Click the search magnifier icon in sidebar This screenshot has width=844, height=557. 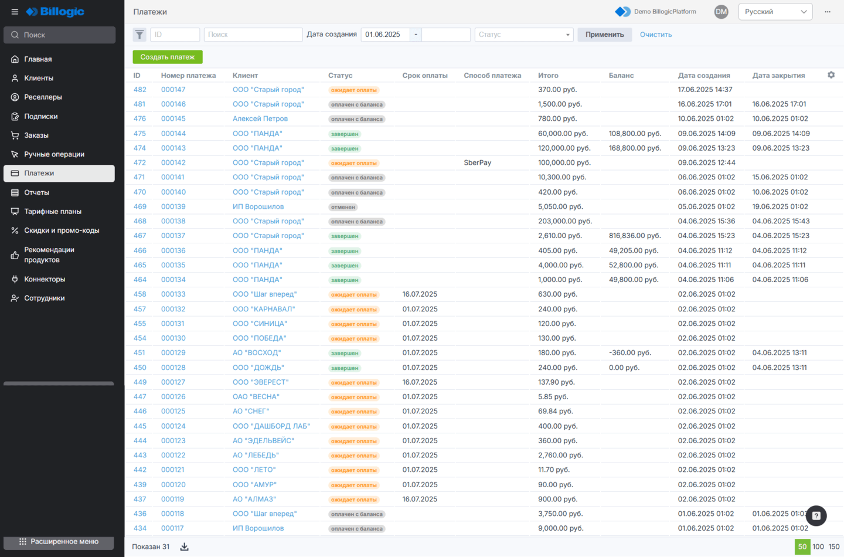point(15,35)
